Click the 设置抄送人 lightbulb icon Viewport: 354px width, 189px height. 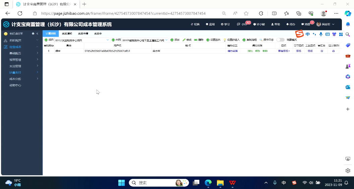click(x=225, y=40)
